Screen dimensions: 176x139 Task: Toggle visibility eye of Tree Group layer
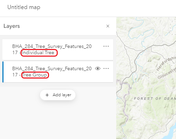[x=98, y=68]
